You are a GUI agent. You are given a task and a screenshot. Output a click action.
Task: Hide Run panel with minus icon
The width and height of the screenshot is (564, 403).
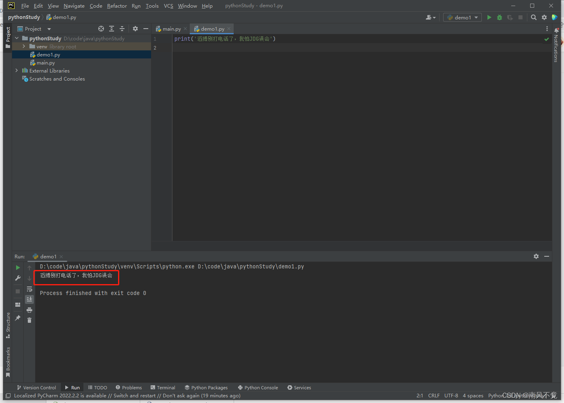coord(547,256)
